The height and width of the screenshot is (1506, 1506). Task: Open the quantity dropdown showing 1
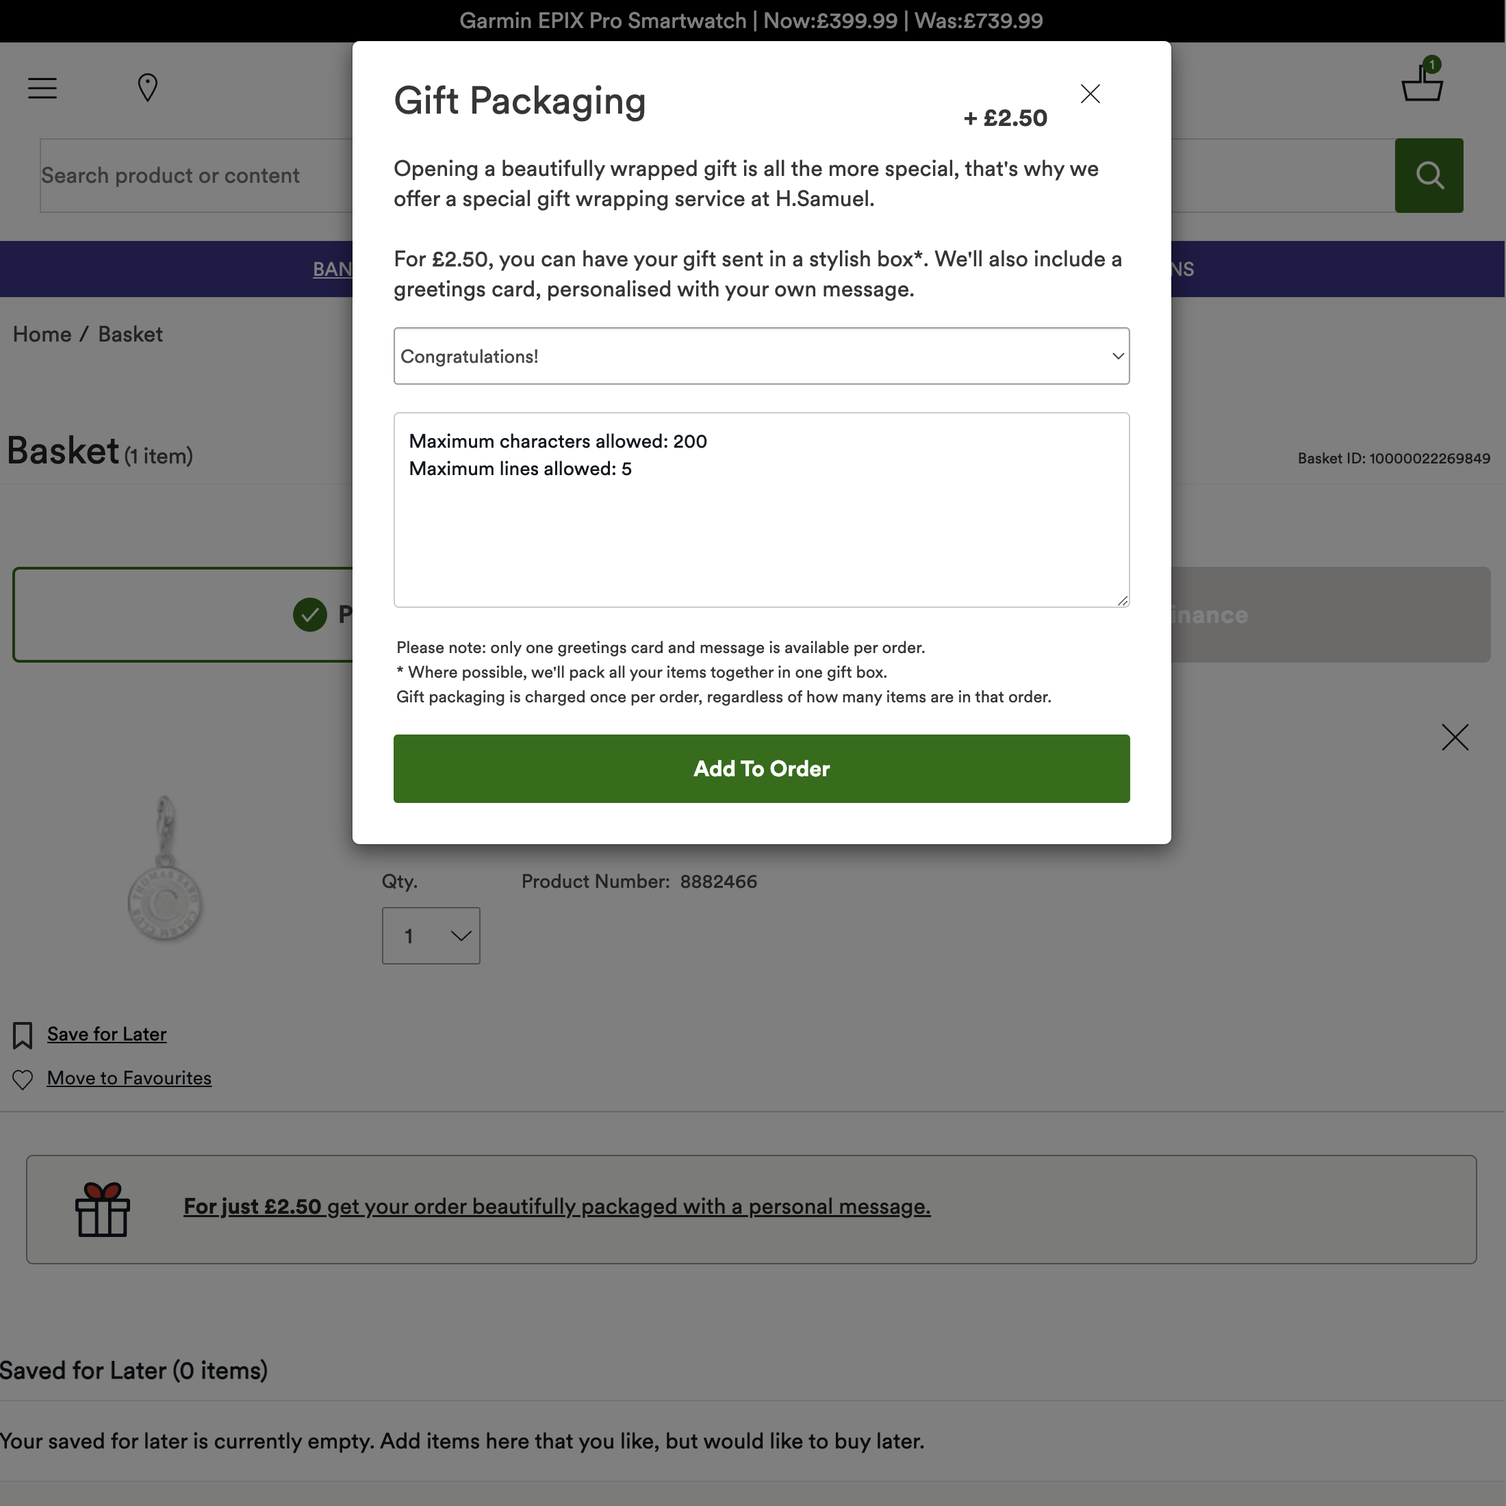click(431, 935)
